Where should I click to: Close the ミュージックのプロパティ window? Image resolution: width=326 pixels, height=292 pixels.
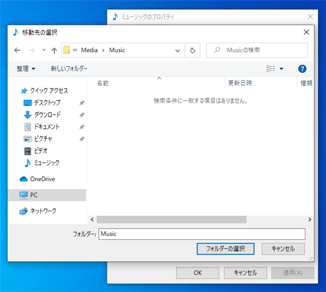click(310, 17)
